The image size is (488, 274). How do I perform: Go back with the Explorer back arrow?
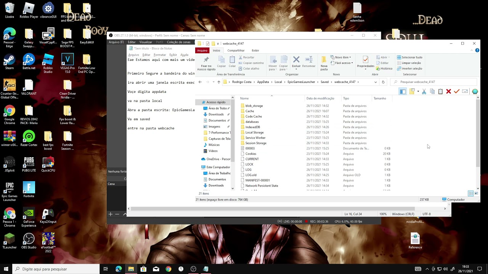coord(200,82)
